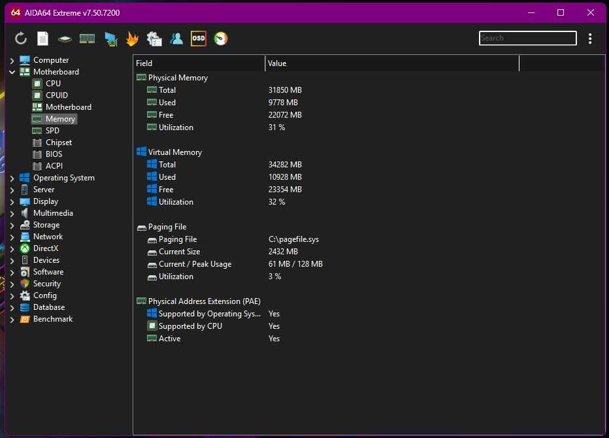Image resolution: width=609 pixels, height=438 pixels.
Task: Click the Display monitor icon in tree
Action: 24,201
